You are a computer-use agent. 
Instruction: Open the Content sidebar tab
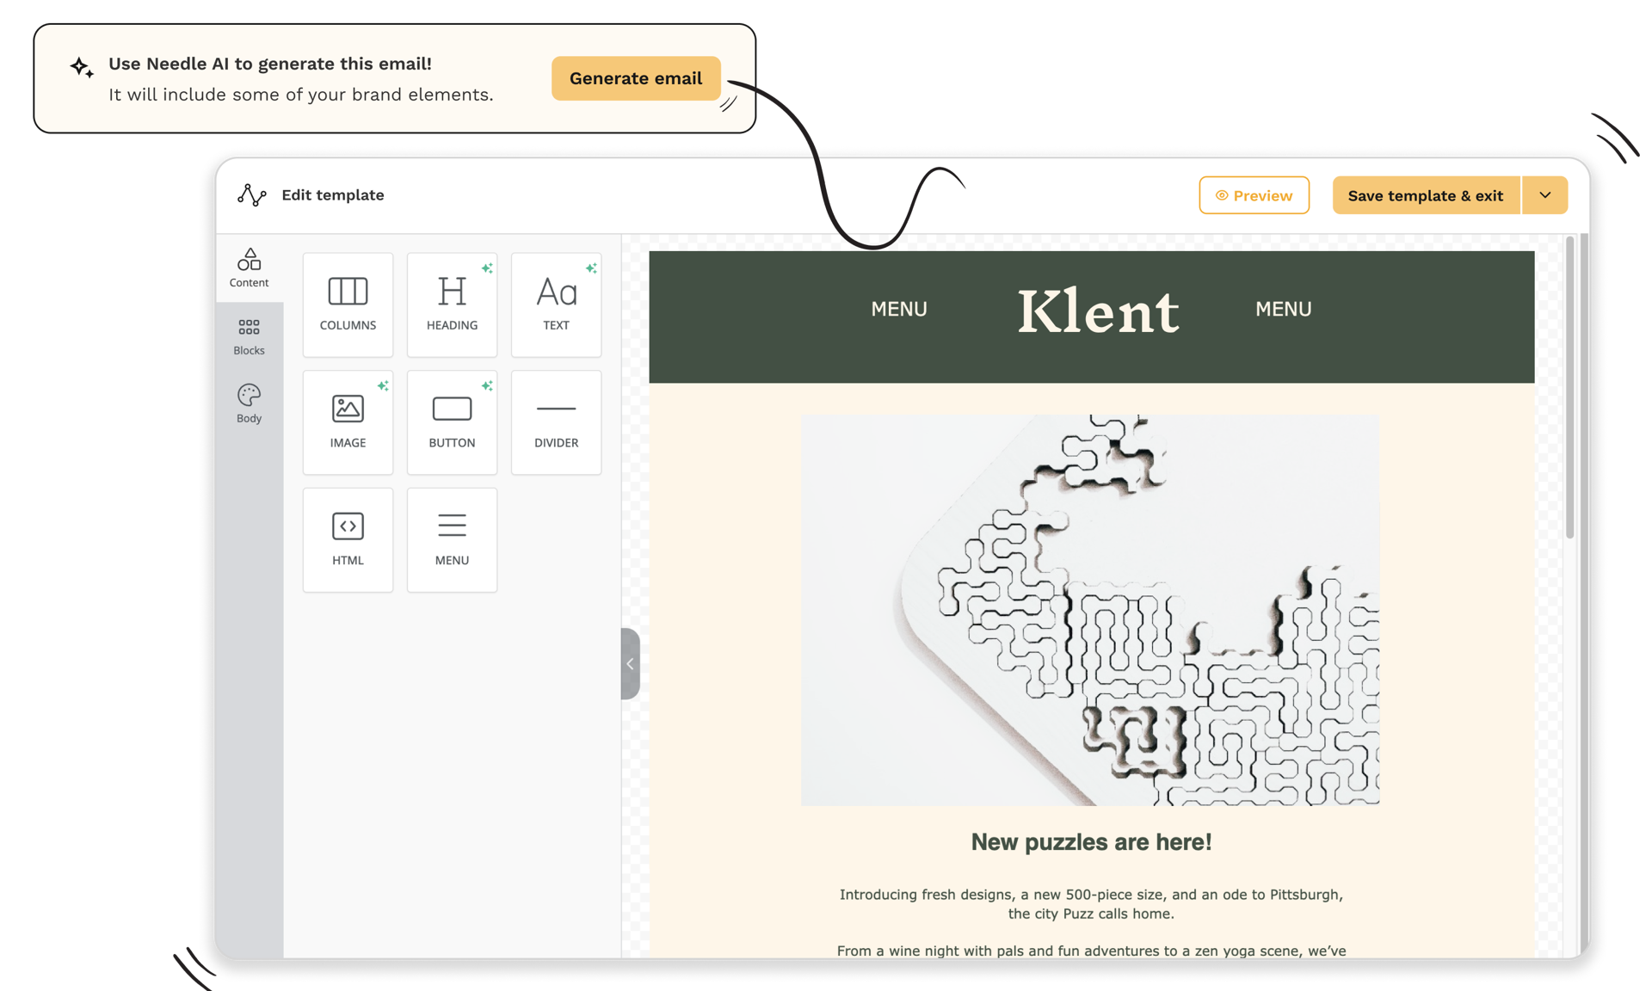pyautogui.click(x=249, y=268)
